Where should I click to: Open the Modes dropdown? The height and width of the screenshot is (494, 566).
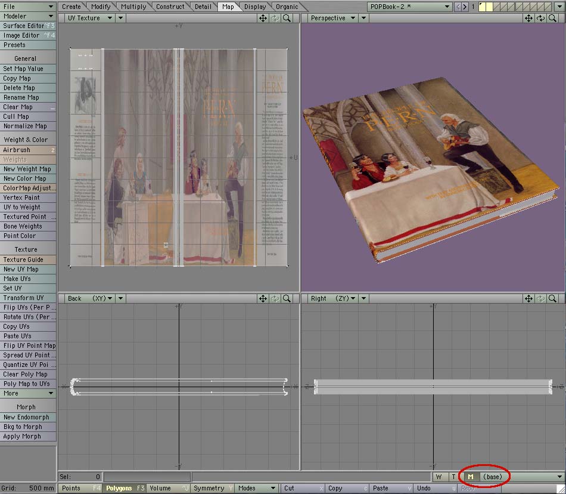tap(257, 488)
